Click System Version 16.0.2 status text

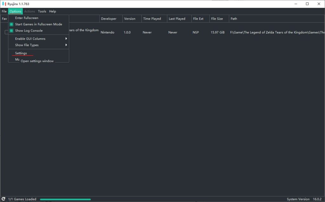tap(304, 199)
